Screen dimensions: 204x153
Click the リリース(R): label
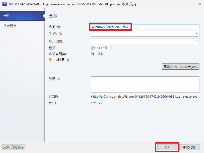56,41
